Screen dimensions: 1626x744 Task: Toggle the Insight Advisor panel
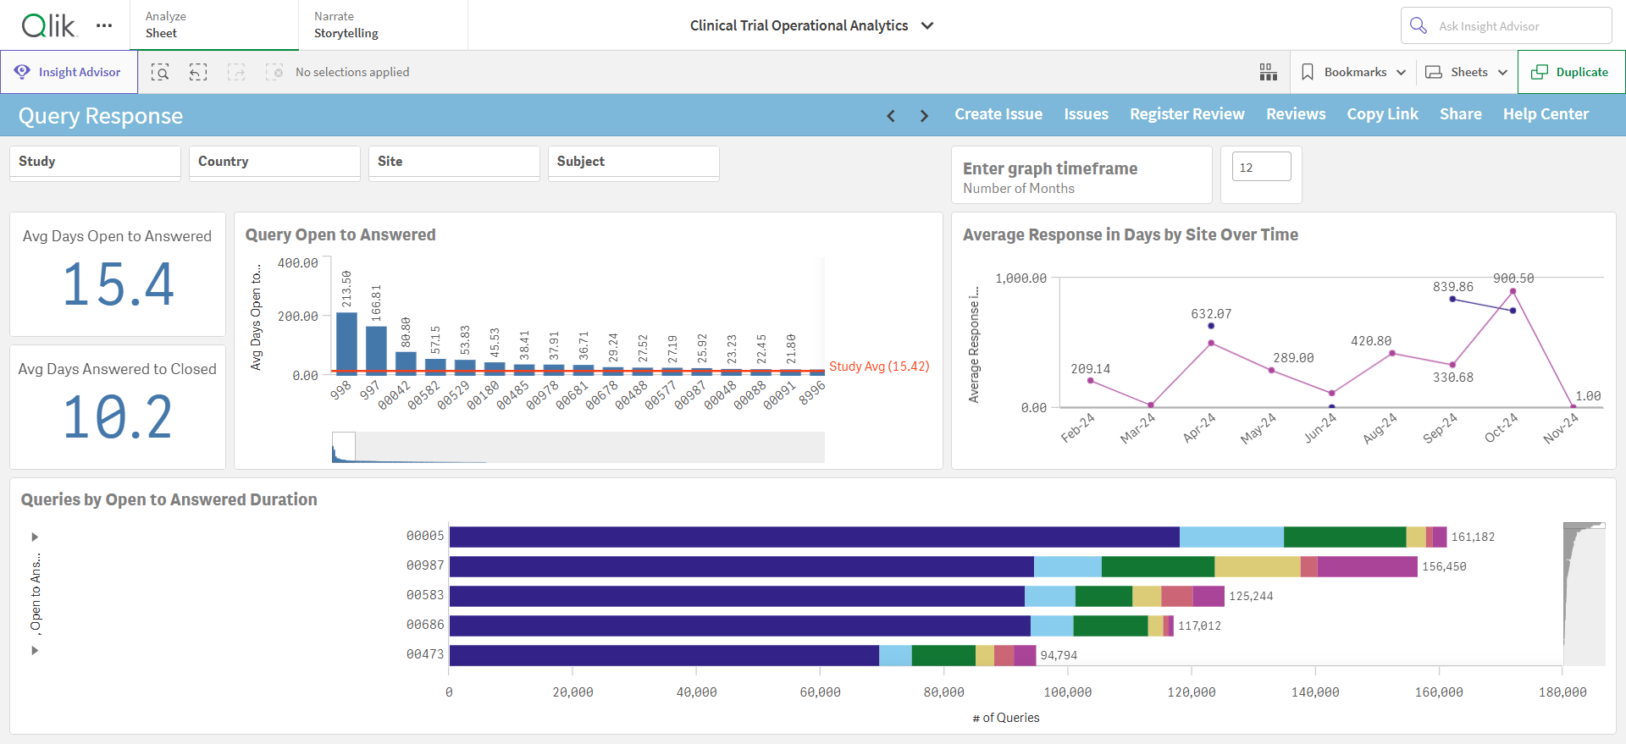tap(69, 72)
